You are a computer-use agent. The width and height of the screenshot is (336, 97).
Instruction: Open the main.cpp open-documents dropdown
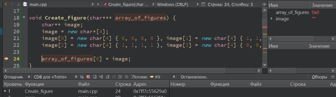(x=92, y=4)
